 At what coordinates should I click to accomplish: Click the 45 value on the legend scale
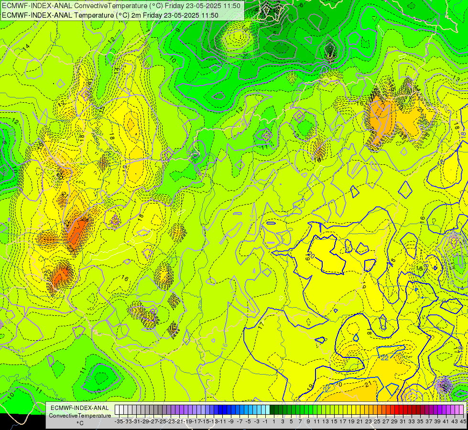click(x=463, y=421)
